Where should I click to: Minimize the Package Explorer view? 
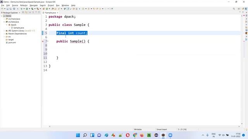coord(36,12)
